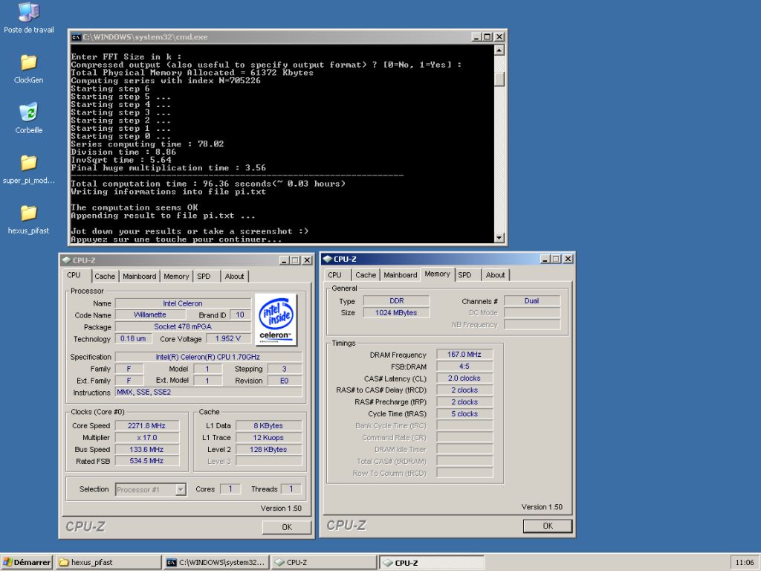Switch to cmd.exe taskbar item
Image resolution: width=761 pixels, height=571 pixels.
216,562
